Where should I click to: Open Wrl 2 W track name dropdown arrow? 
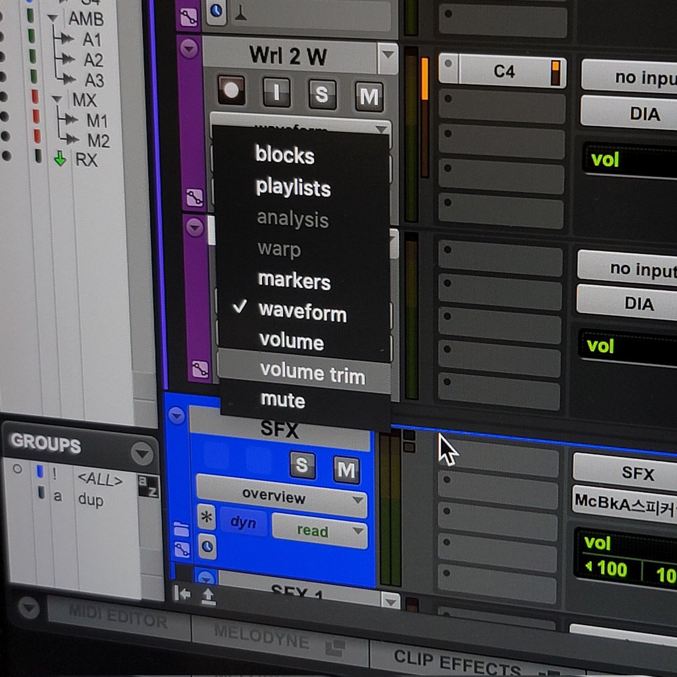(388, 55)
